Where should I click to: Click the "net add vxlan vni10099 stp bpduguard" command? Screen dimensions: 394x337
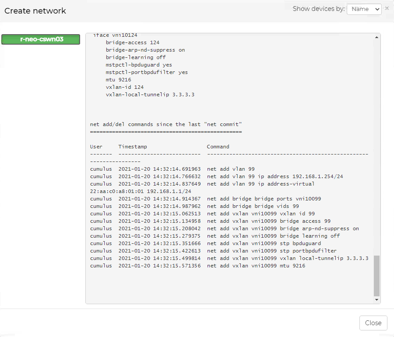pos(264,243)
